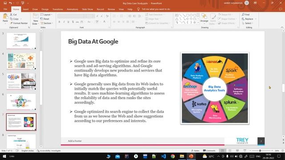Expand the Section dropdown
This screenshot has height=160, width=285.
point(47,23)
